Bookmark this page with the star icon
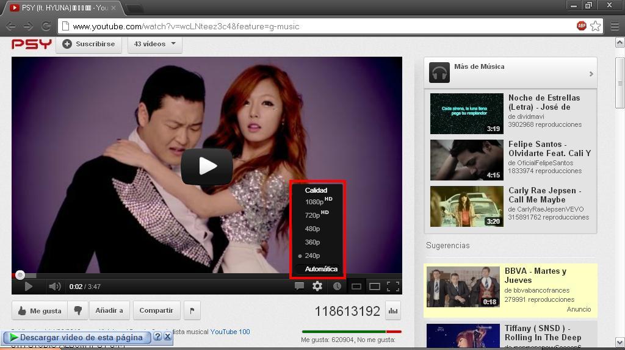The width and height of the screenshot is (625, 350). [x=596, y=26]
